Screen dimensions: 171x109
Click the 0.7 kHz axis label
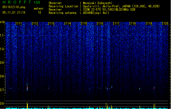point(2,90)
